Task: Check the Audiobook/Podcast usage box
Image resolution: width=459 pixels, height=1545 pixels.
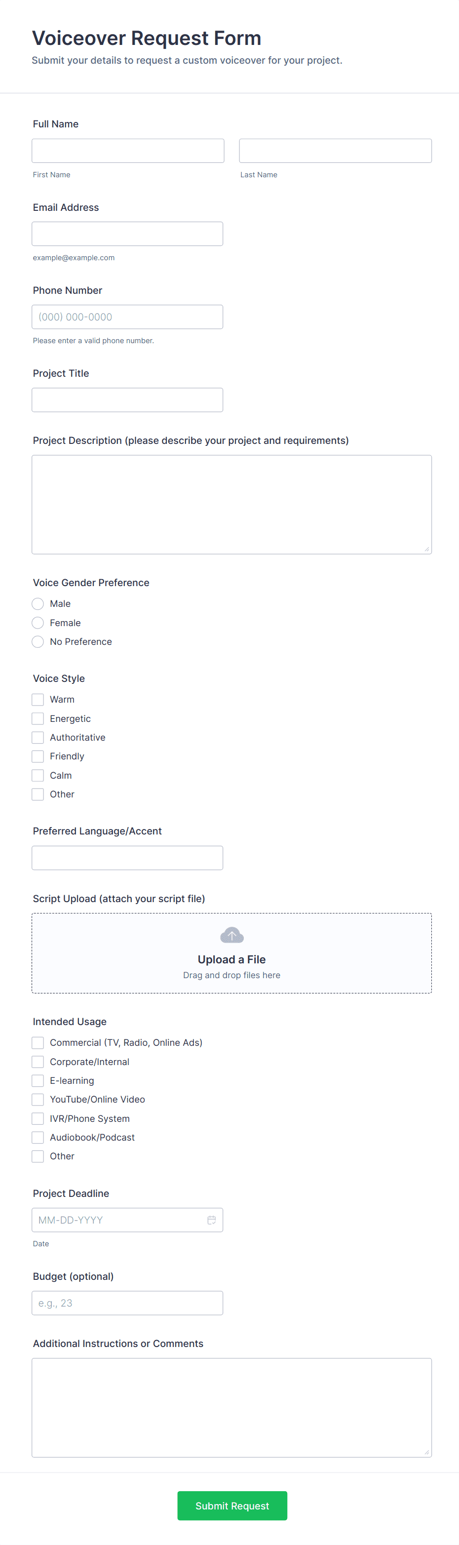Action: click(x=38, y=1137)
